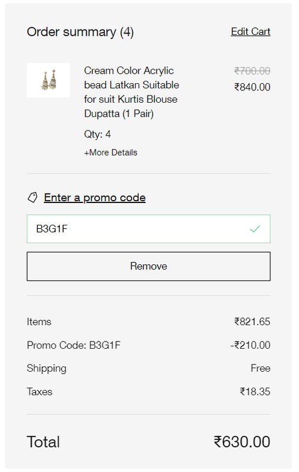Click the green checkmark in promo field

coord(255,229)
